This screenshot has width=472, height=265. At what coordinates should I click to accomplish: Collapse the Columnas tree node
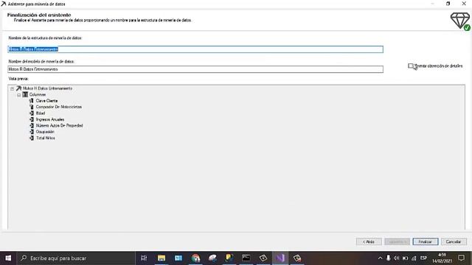pos(18,95)
